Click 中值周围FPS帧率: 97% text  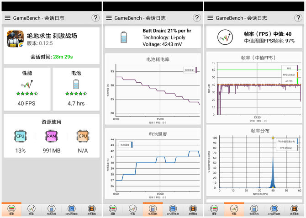tap(269, 41)
